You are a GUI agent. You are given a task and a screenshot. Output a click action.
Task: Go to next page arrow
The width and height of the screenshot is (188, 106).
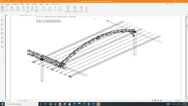coord(19,101)
